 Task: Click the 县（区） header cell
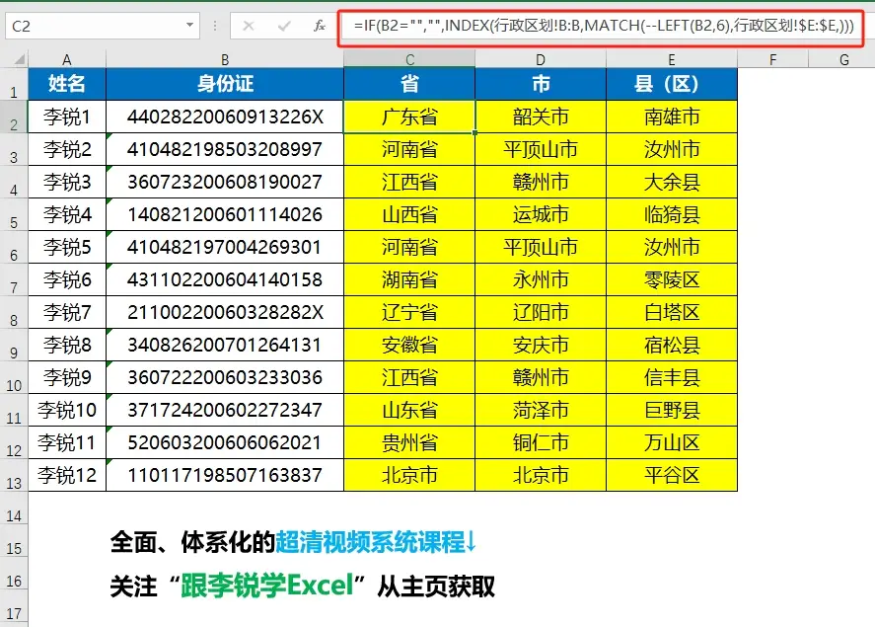pos(672,84)
